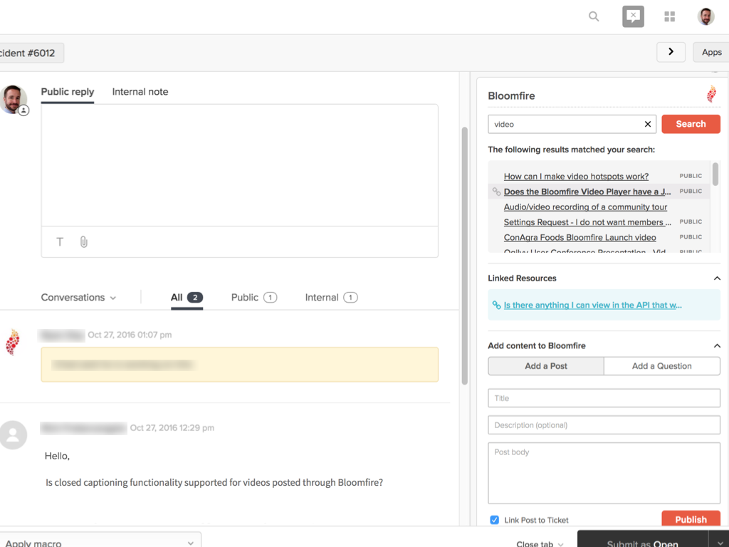This screenshot has height=547, width=729.
Task: Open 'Does the Bloomfire Video Player' result
Action: (x=587, y=192)
